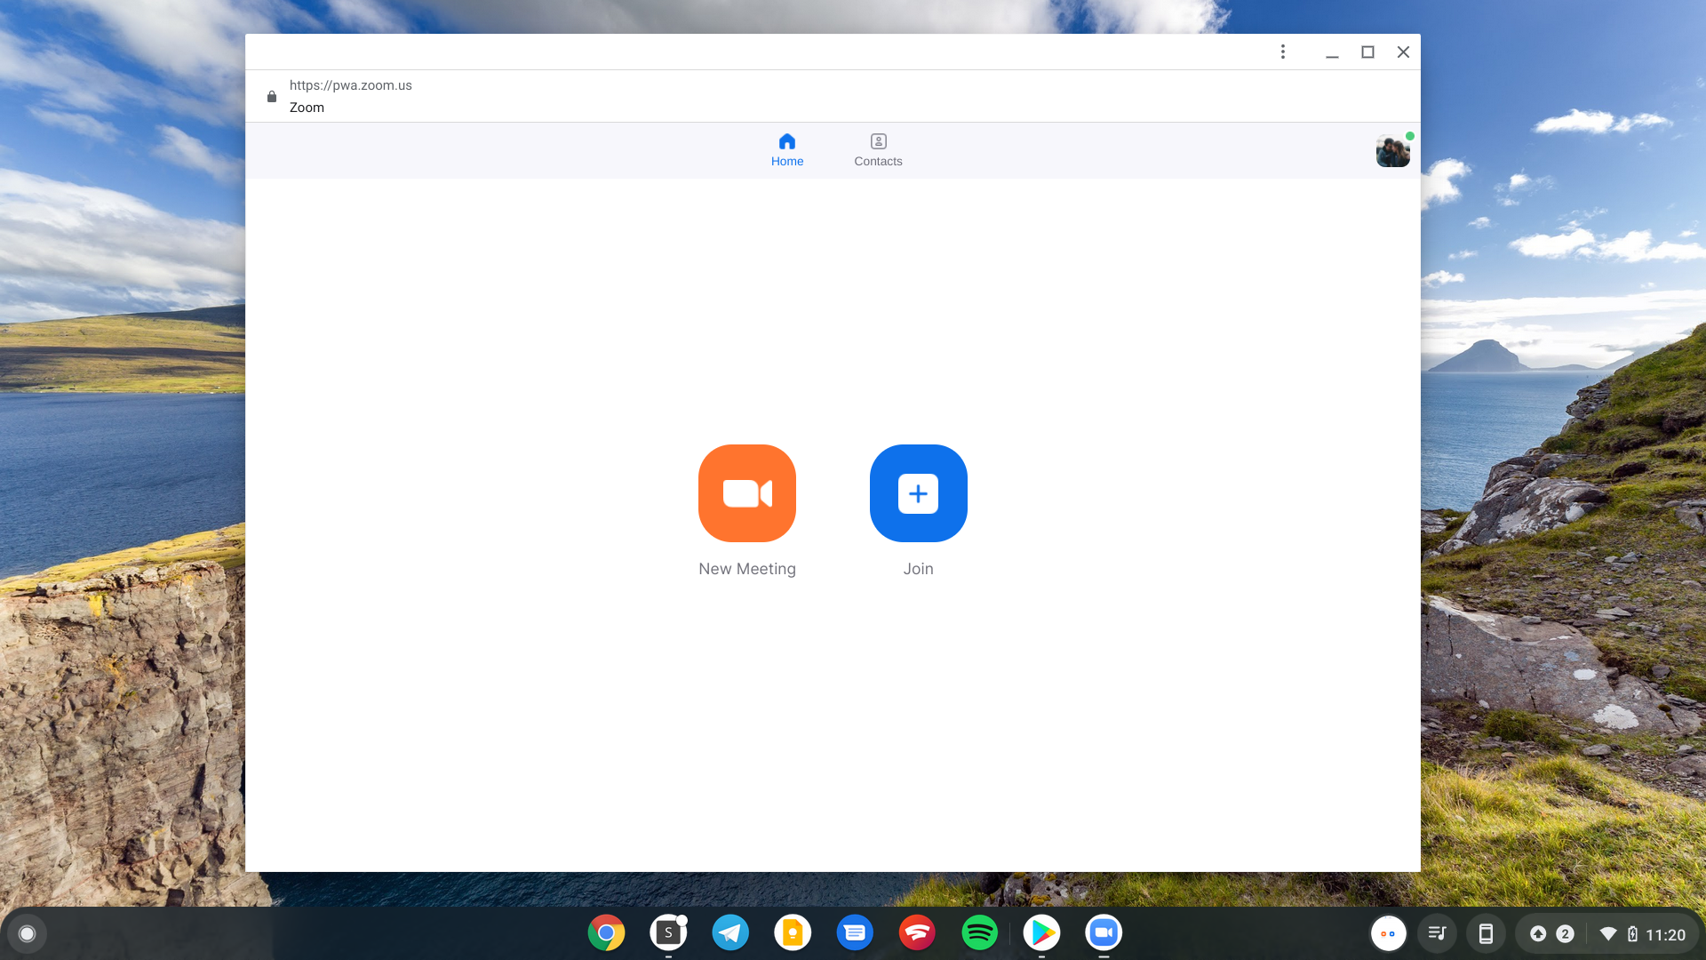Open Chrome from the shelf

607,932
